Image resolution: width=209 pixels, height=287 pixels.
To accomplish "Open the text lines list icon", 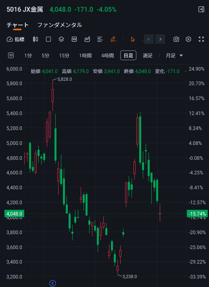I will [x=100, y=39].
